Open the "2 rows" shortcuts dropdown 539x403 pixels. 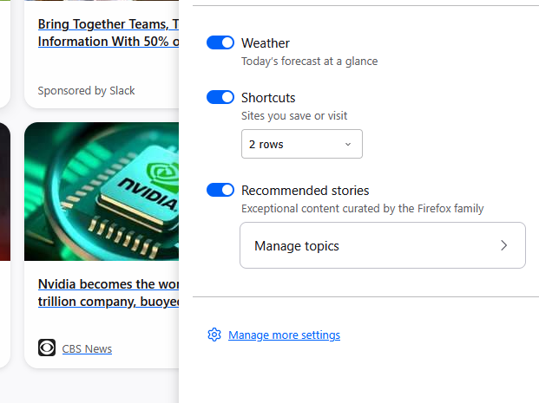click(x=301, y=144)
